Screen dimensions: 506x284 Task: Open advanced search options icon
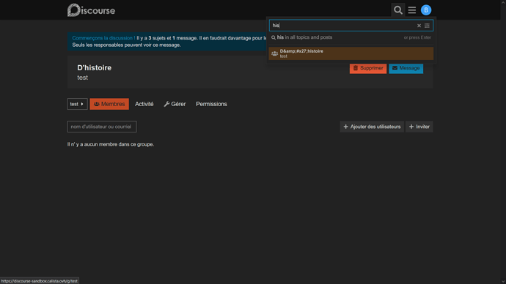[x=427, y=26]
